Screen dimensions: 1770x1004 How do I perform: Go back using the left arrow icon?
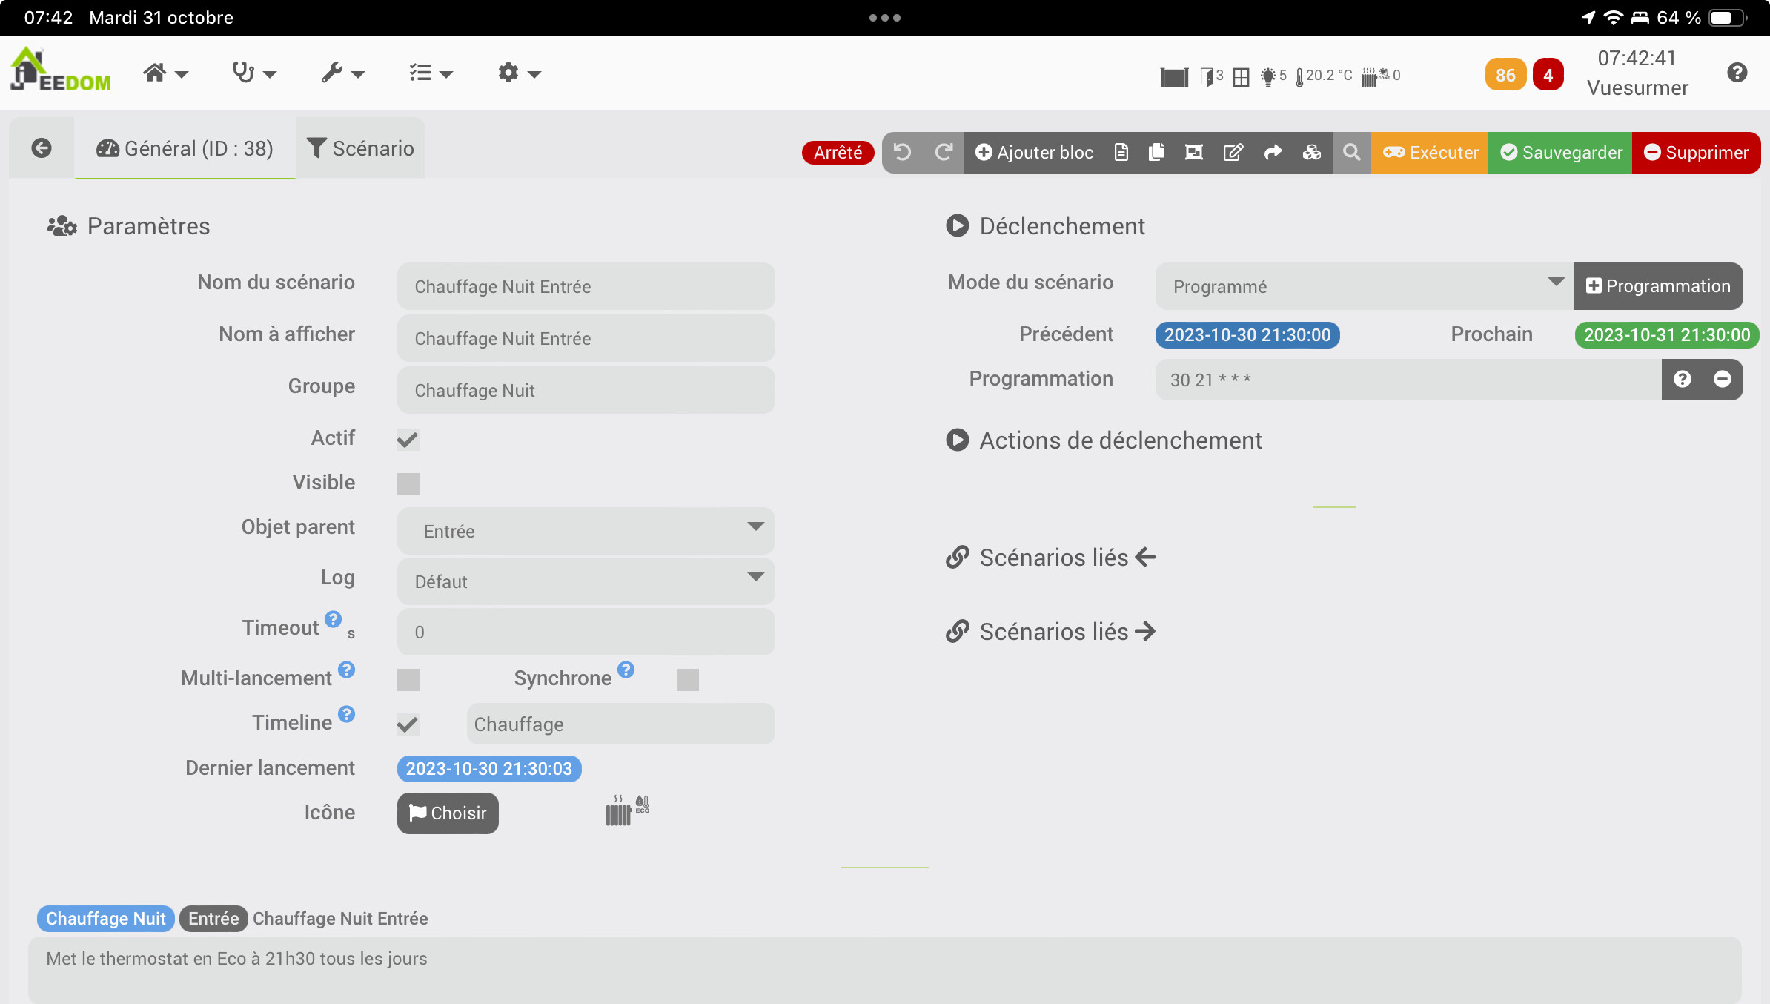(x=42, y=148)
